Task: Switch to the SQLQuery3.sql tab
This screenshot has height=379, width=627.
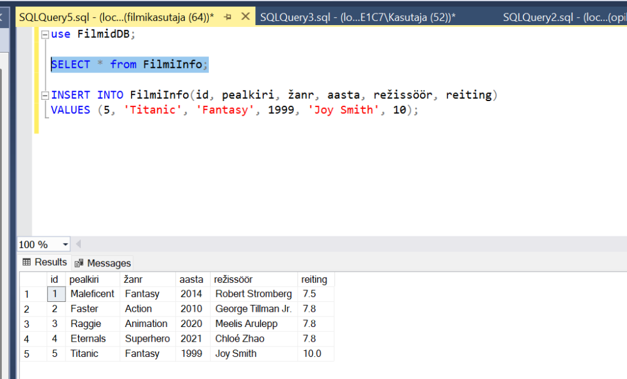Action: coord(358,17)
